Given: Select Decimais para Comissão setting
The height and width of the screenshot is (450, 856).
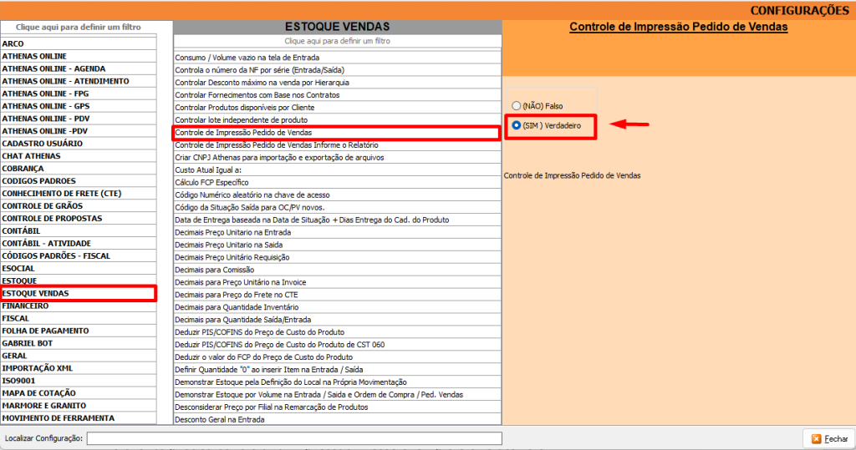Looking at the screenshot, I should [x=338, y=270].
